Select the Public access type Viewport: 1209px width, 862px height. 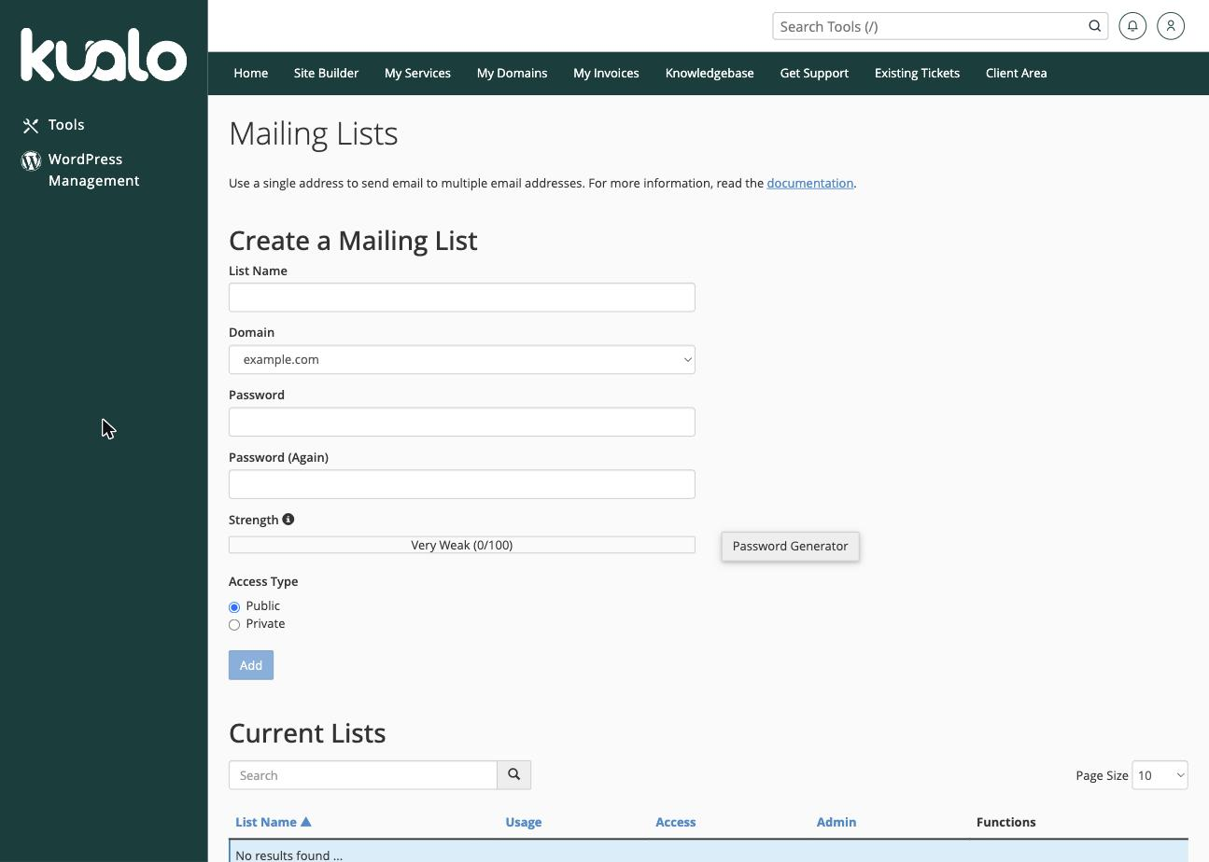234,607
